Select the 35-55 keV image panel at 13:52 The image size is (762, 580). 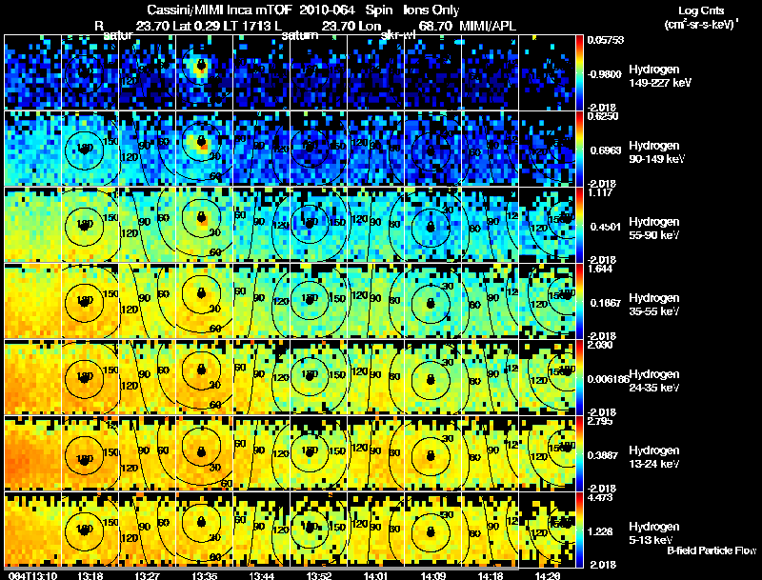click(319, 301)
